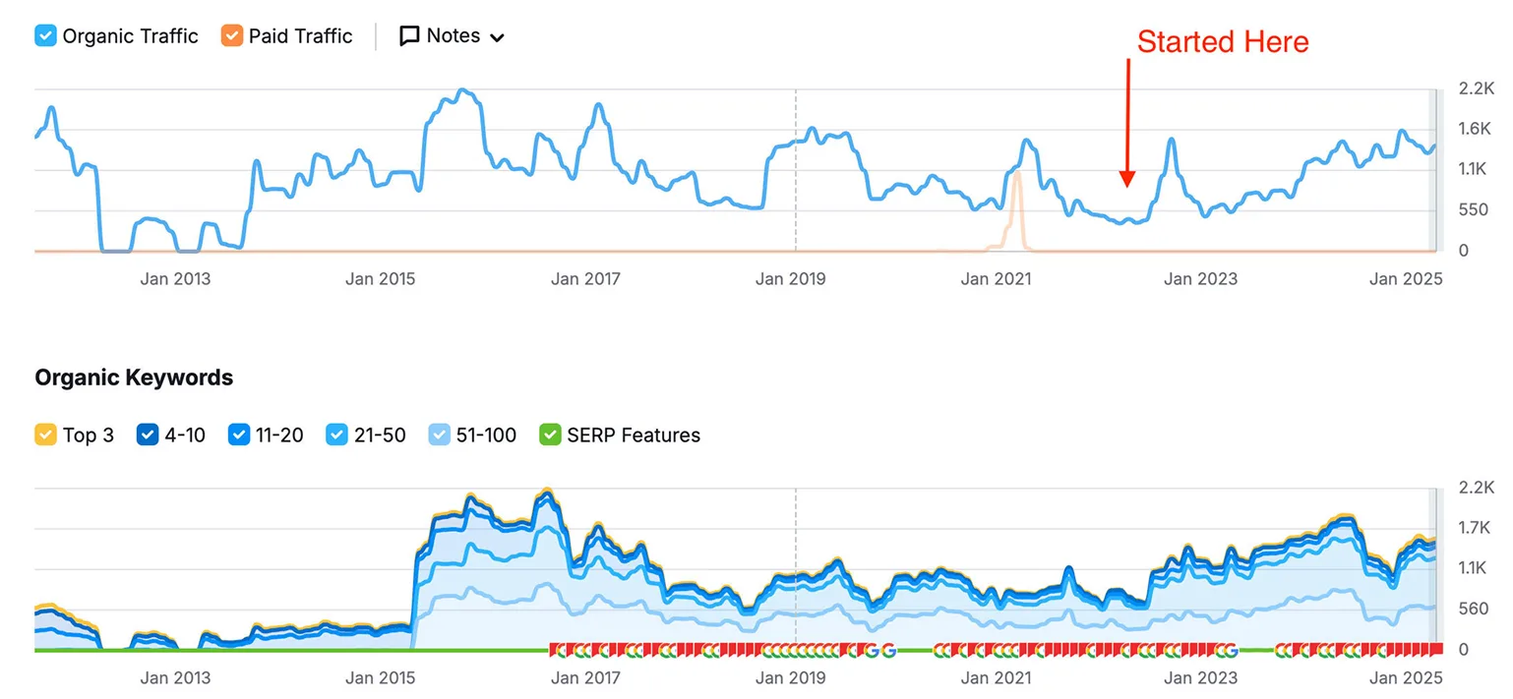This screenshot has height=699, width=1513.
Task: Open the Notes speech bubble icon
Action: (411, 35)
